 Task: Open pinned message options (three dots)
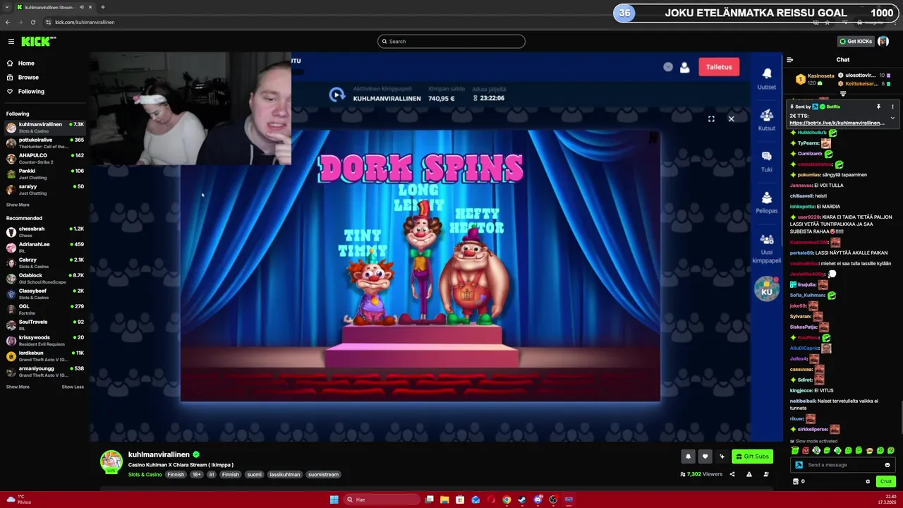pyautogui.click(x=892, y=107)
